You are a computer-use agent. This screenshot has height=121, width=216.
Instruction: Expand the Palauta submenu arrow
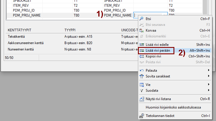(208, 71)
